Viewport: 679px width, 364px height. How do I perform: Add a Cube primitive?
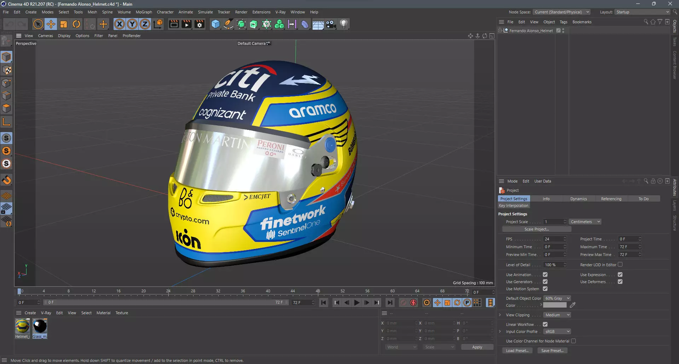215,24
